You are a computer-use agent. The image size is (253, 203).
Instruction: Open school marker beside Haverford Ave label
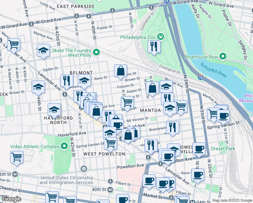(x=110, y=132)
